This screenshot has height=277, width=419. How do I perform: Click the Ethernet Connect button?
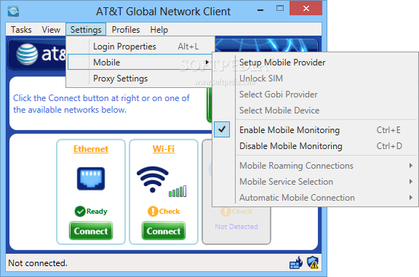91,230
